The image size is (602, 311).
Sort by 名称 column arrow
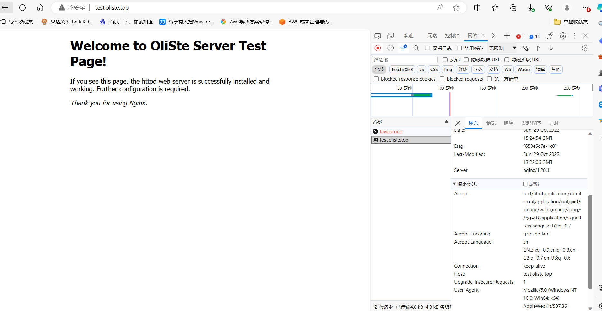446,122
